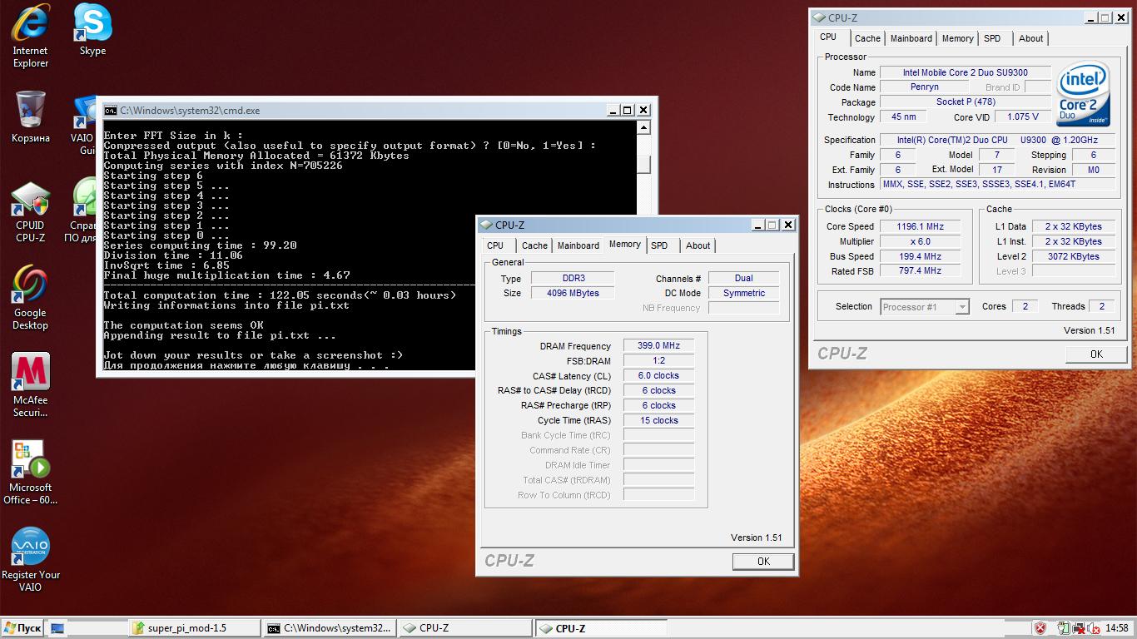Click the Cycle Time 15 clocks value
Viewport: 1137px width, 639px height.
pos(658,421)
